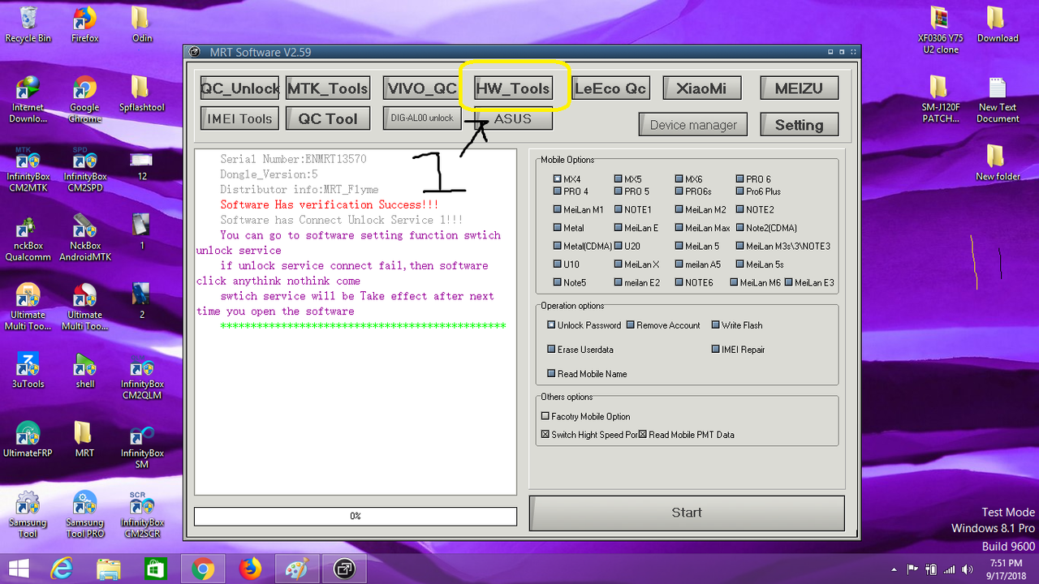
Task: Open the New Text Document file
Action: point(998,100)
